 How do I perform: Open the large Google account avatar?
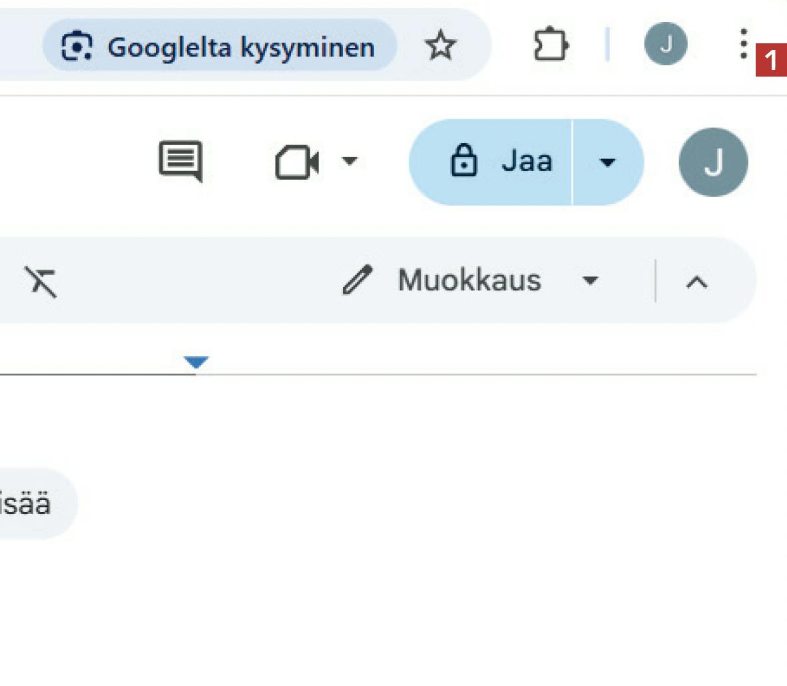click(x=713, y=163)
